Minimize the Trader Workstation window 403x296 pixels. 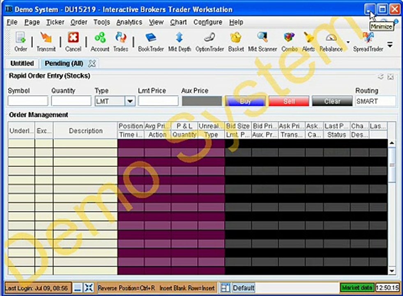click(x=370, y=9)
